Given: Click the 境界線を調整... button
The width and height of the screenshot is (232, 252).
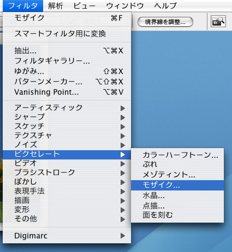Looking at the screenshot, I should [x=165, y=22].
